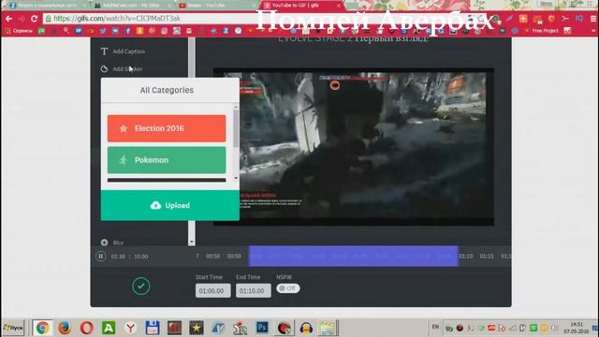This screenshot has height=337, width=599.
Task: Click the headphones taskbar icon
Action: (x=306, y=328)
